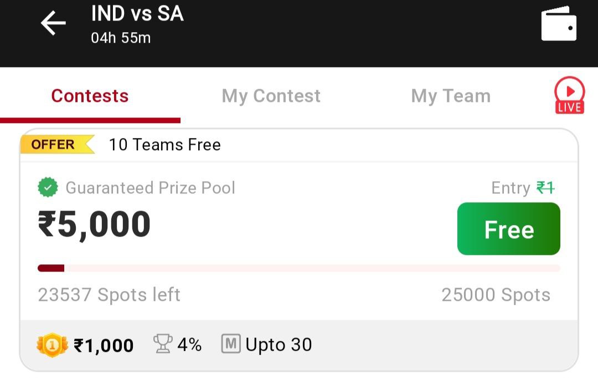Tap the 10 Teams Free offer text
The width and height of the screenshot is (598, 378).
click(x=164, y=145)
